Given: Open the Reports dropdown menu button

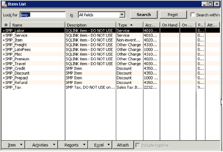Looking at the screenshot, I should click(73, 145).
